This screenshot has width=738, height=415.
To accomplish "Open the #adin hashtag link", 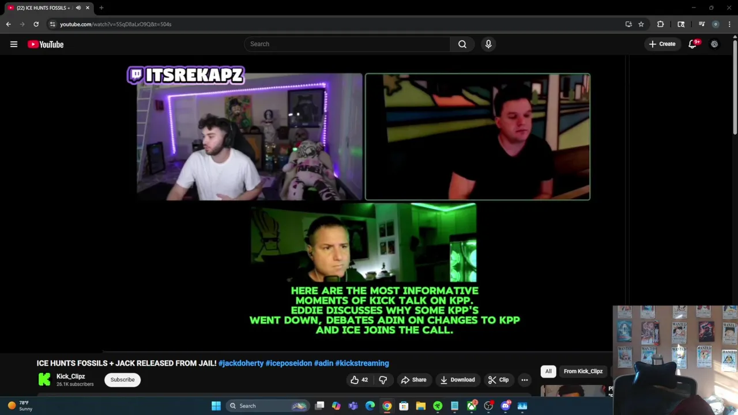I will pos(323,363).
